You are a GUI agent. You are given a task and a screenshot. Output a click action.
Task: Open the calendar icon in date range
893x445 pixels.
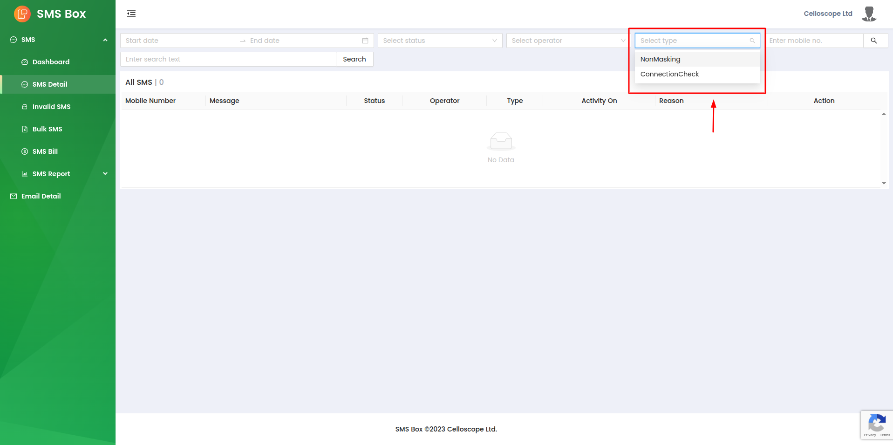pos(365,41)
